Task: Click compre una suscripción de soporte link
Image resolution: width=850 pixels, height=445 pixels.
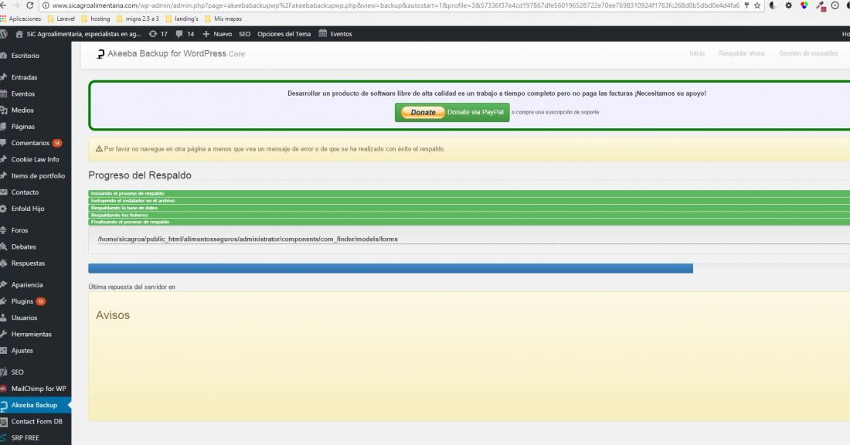Action: (x=556, y=112)
